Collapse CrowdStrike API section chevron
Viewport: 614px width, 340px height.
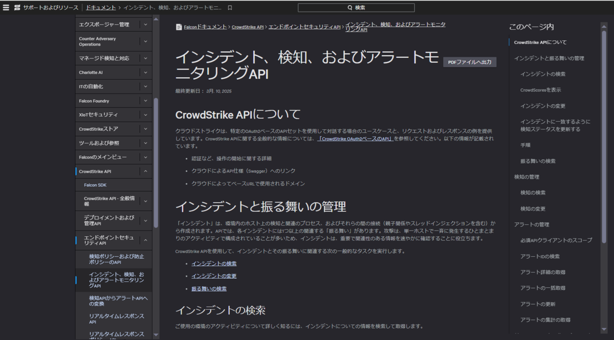click(145, 171)
